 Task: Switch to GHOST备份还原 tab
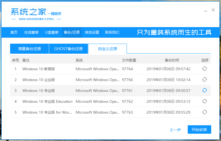tap(68, 49)
